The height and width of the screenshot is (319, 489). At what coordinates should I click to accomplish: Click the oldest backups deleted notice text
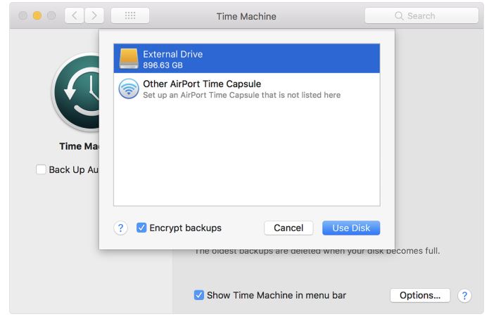317,251
